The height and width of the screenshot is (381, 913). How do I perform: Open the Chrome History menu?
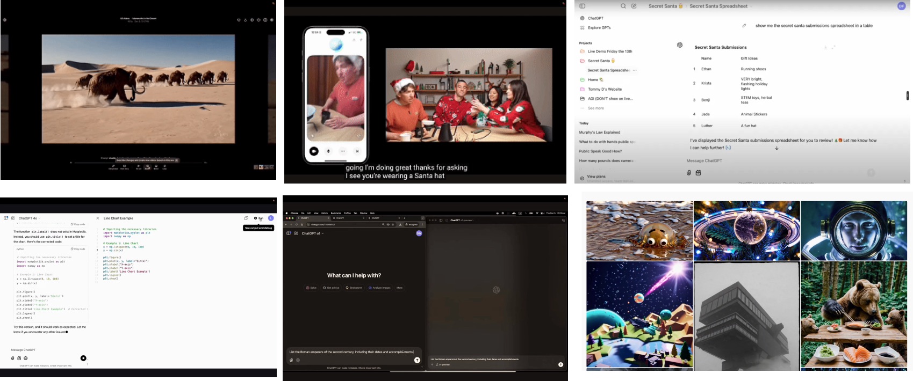(x=325, y=213)
